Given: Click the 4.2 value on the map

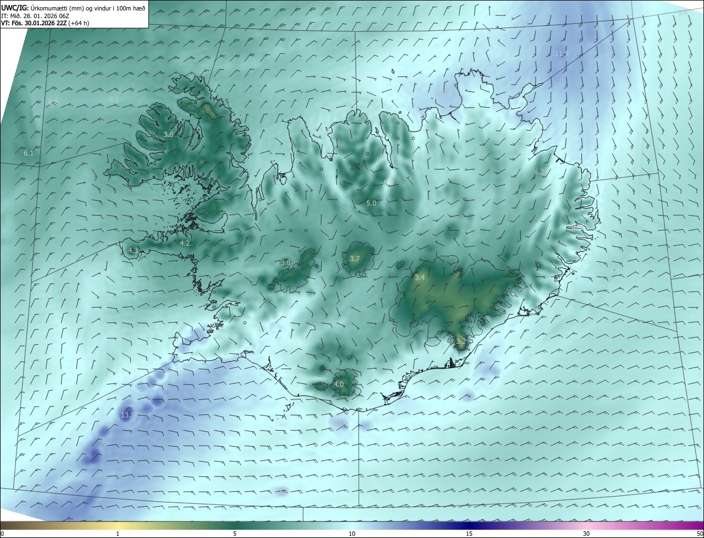Looking at the screenshot, I should [185, 243].
